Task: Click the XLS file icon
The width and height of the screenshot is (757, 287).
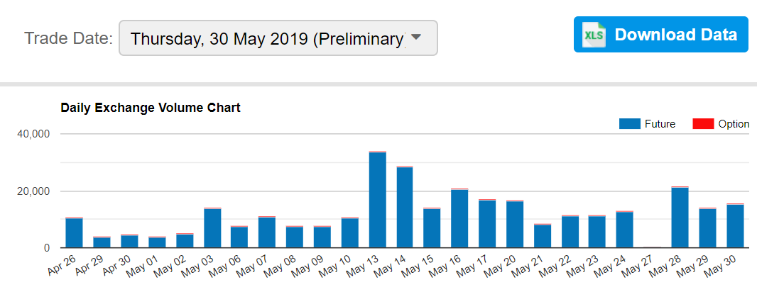Action: (x=594, y=34)
